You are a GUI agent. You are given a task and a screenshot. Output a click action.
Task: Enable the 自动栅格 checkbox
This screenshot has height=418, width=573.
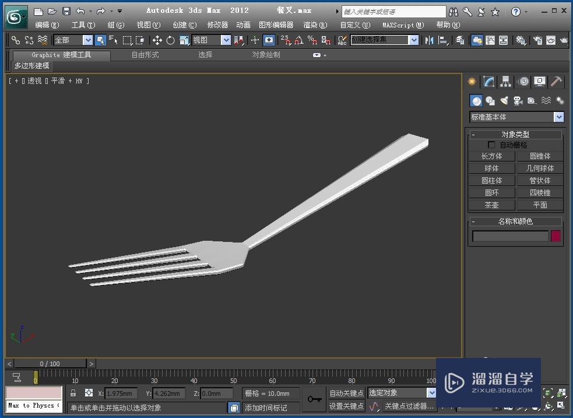tap(491, 145)
